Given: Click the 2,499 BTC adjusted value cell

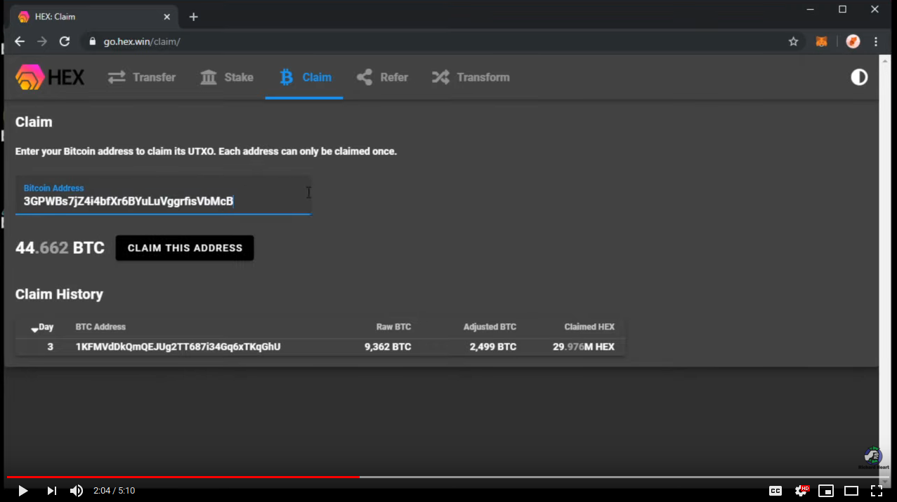Looking at the screenshot, I should (x=493, y=346).
